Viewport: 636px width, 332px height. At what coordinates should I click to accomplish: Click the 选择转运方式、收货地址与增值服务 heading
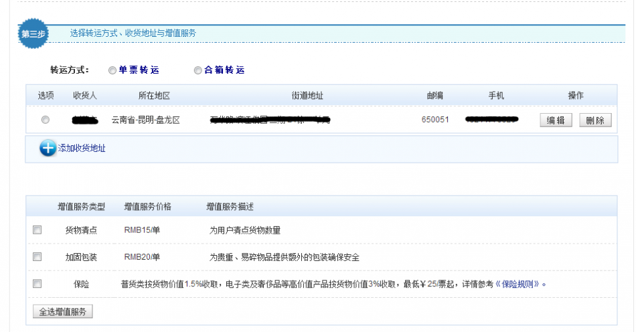point(133,33)
